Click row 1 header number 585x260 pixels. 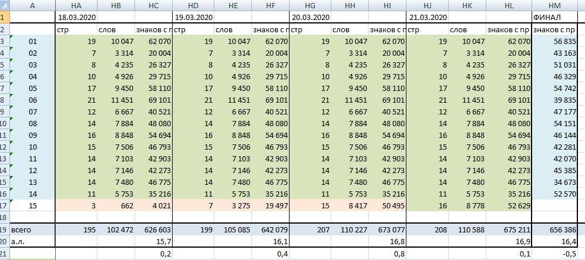click(x=5, y=17)
